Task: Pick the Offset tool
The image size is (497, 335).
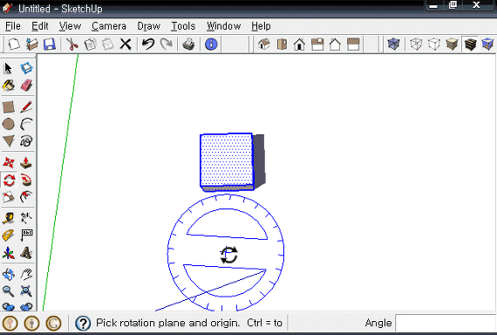Action: [26, 197]
